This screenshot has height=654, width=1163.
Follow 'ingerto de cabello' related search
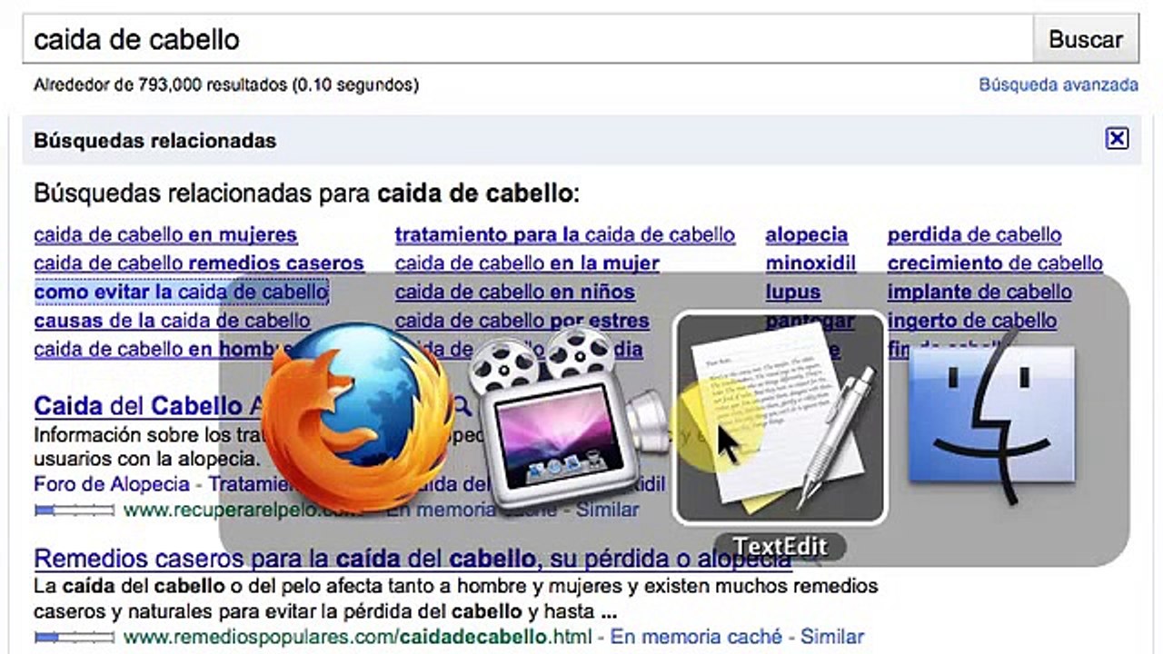pos(972,321)
